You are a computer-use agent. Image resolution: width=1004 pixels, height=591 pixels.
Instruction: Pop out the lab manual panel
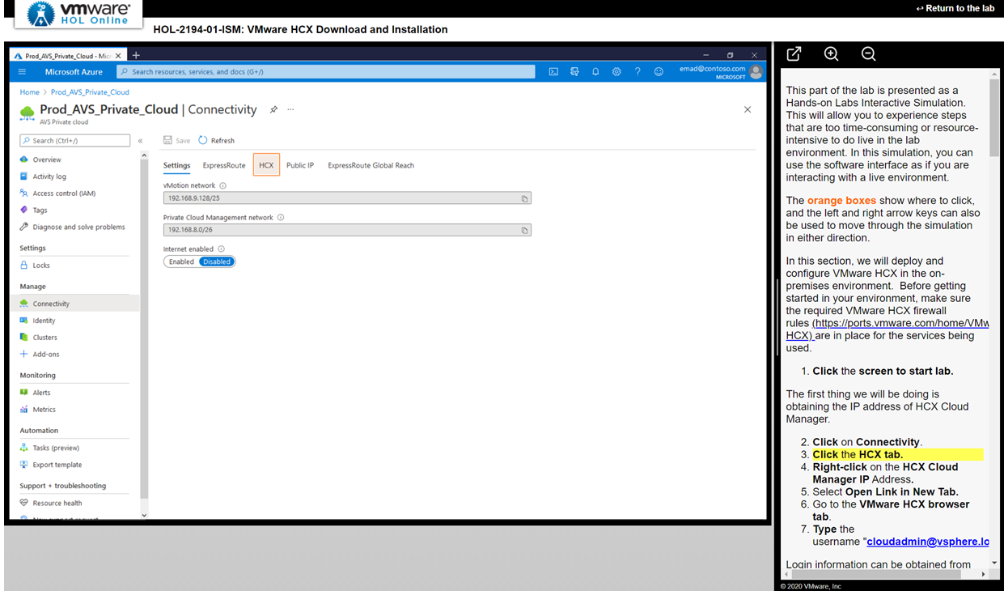point(794,54)
